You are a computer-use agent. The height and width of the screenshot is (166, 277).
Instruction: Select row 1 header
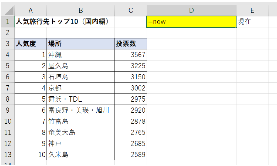click(x=7, y=22)
